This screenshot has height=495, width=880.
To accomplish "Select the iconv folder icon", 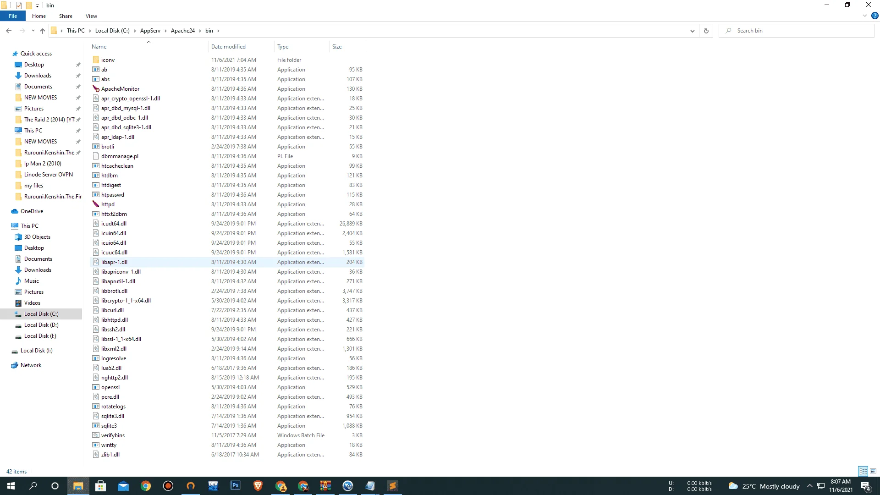I will [x=96, y=60].
